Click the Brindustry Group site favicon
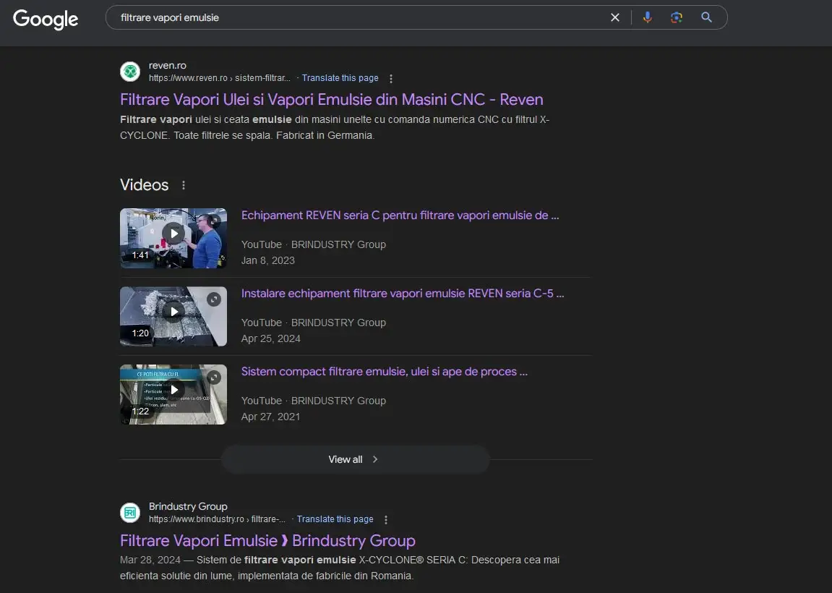The height and width of the screenshot is (593, 832). (130, 513)
